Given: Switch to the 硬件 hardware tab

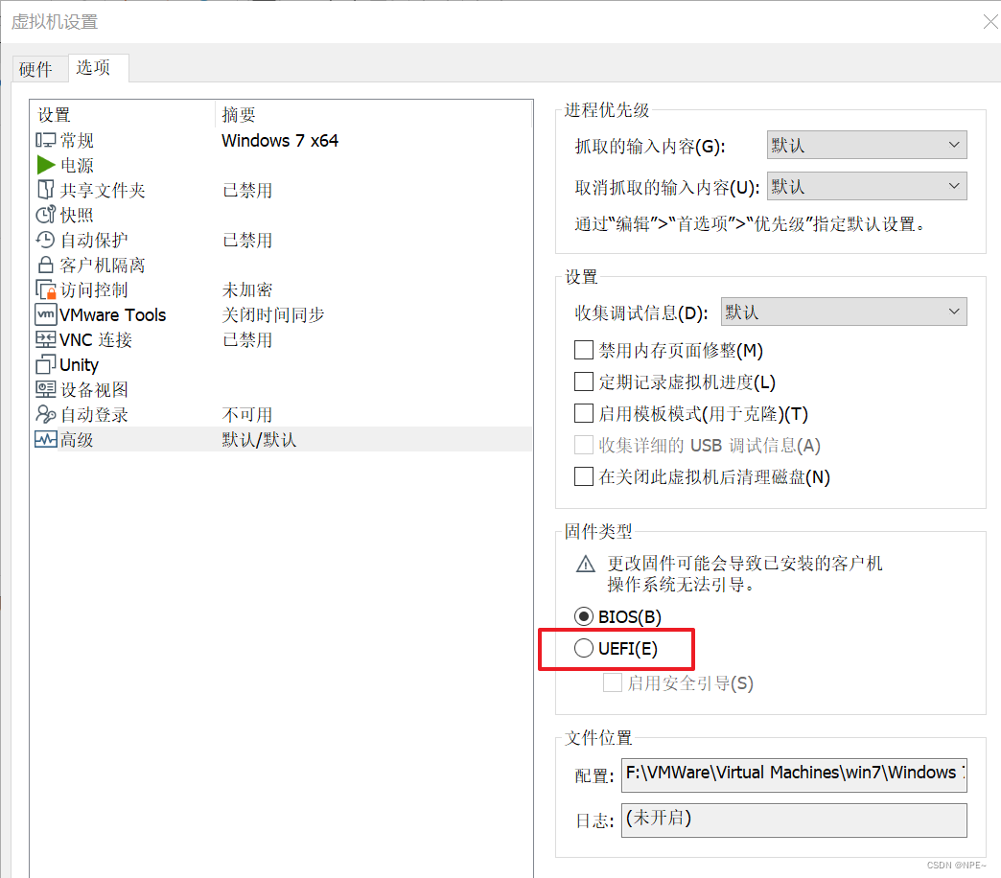Looking at the screenshot, I should [40, 68].
